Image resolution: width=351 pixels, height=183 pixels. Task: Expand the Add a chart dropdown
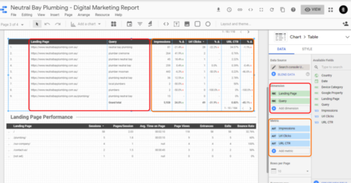pos(99,24)
